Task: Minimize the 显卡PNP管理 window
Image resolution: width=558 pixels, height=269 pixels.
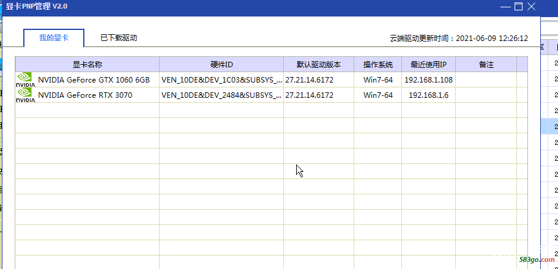Action: tap(505, 7)
